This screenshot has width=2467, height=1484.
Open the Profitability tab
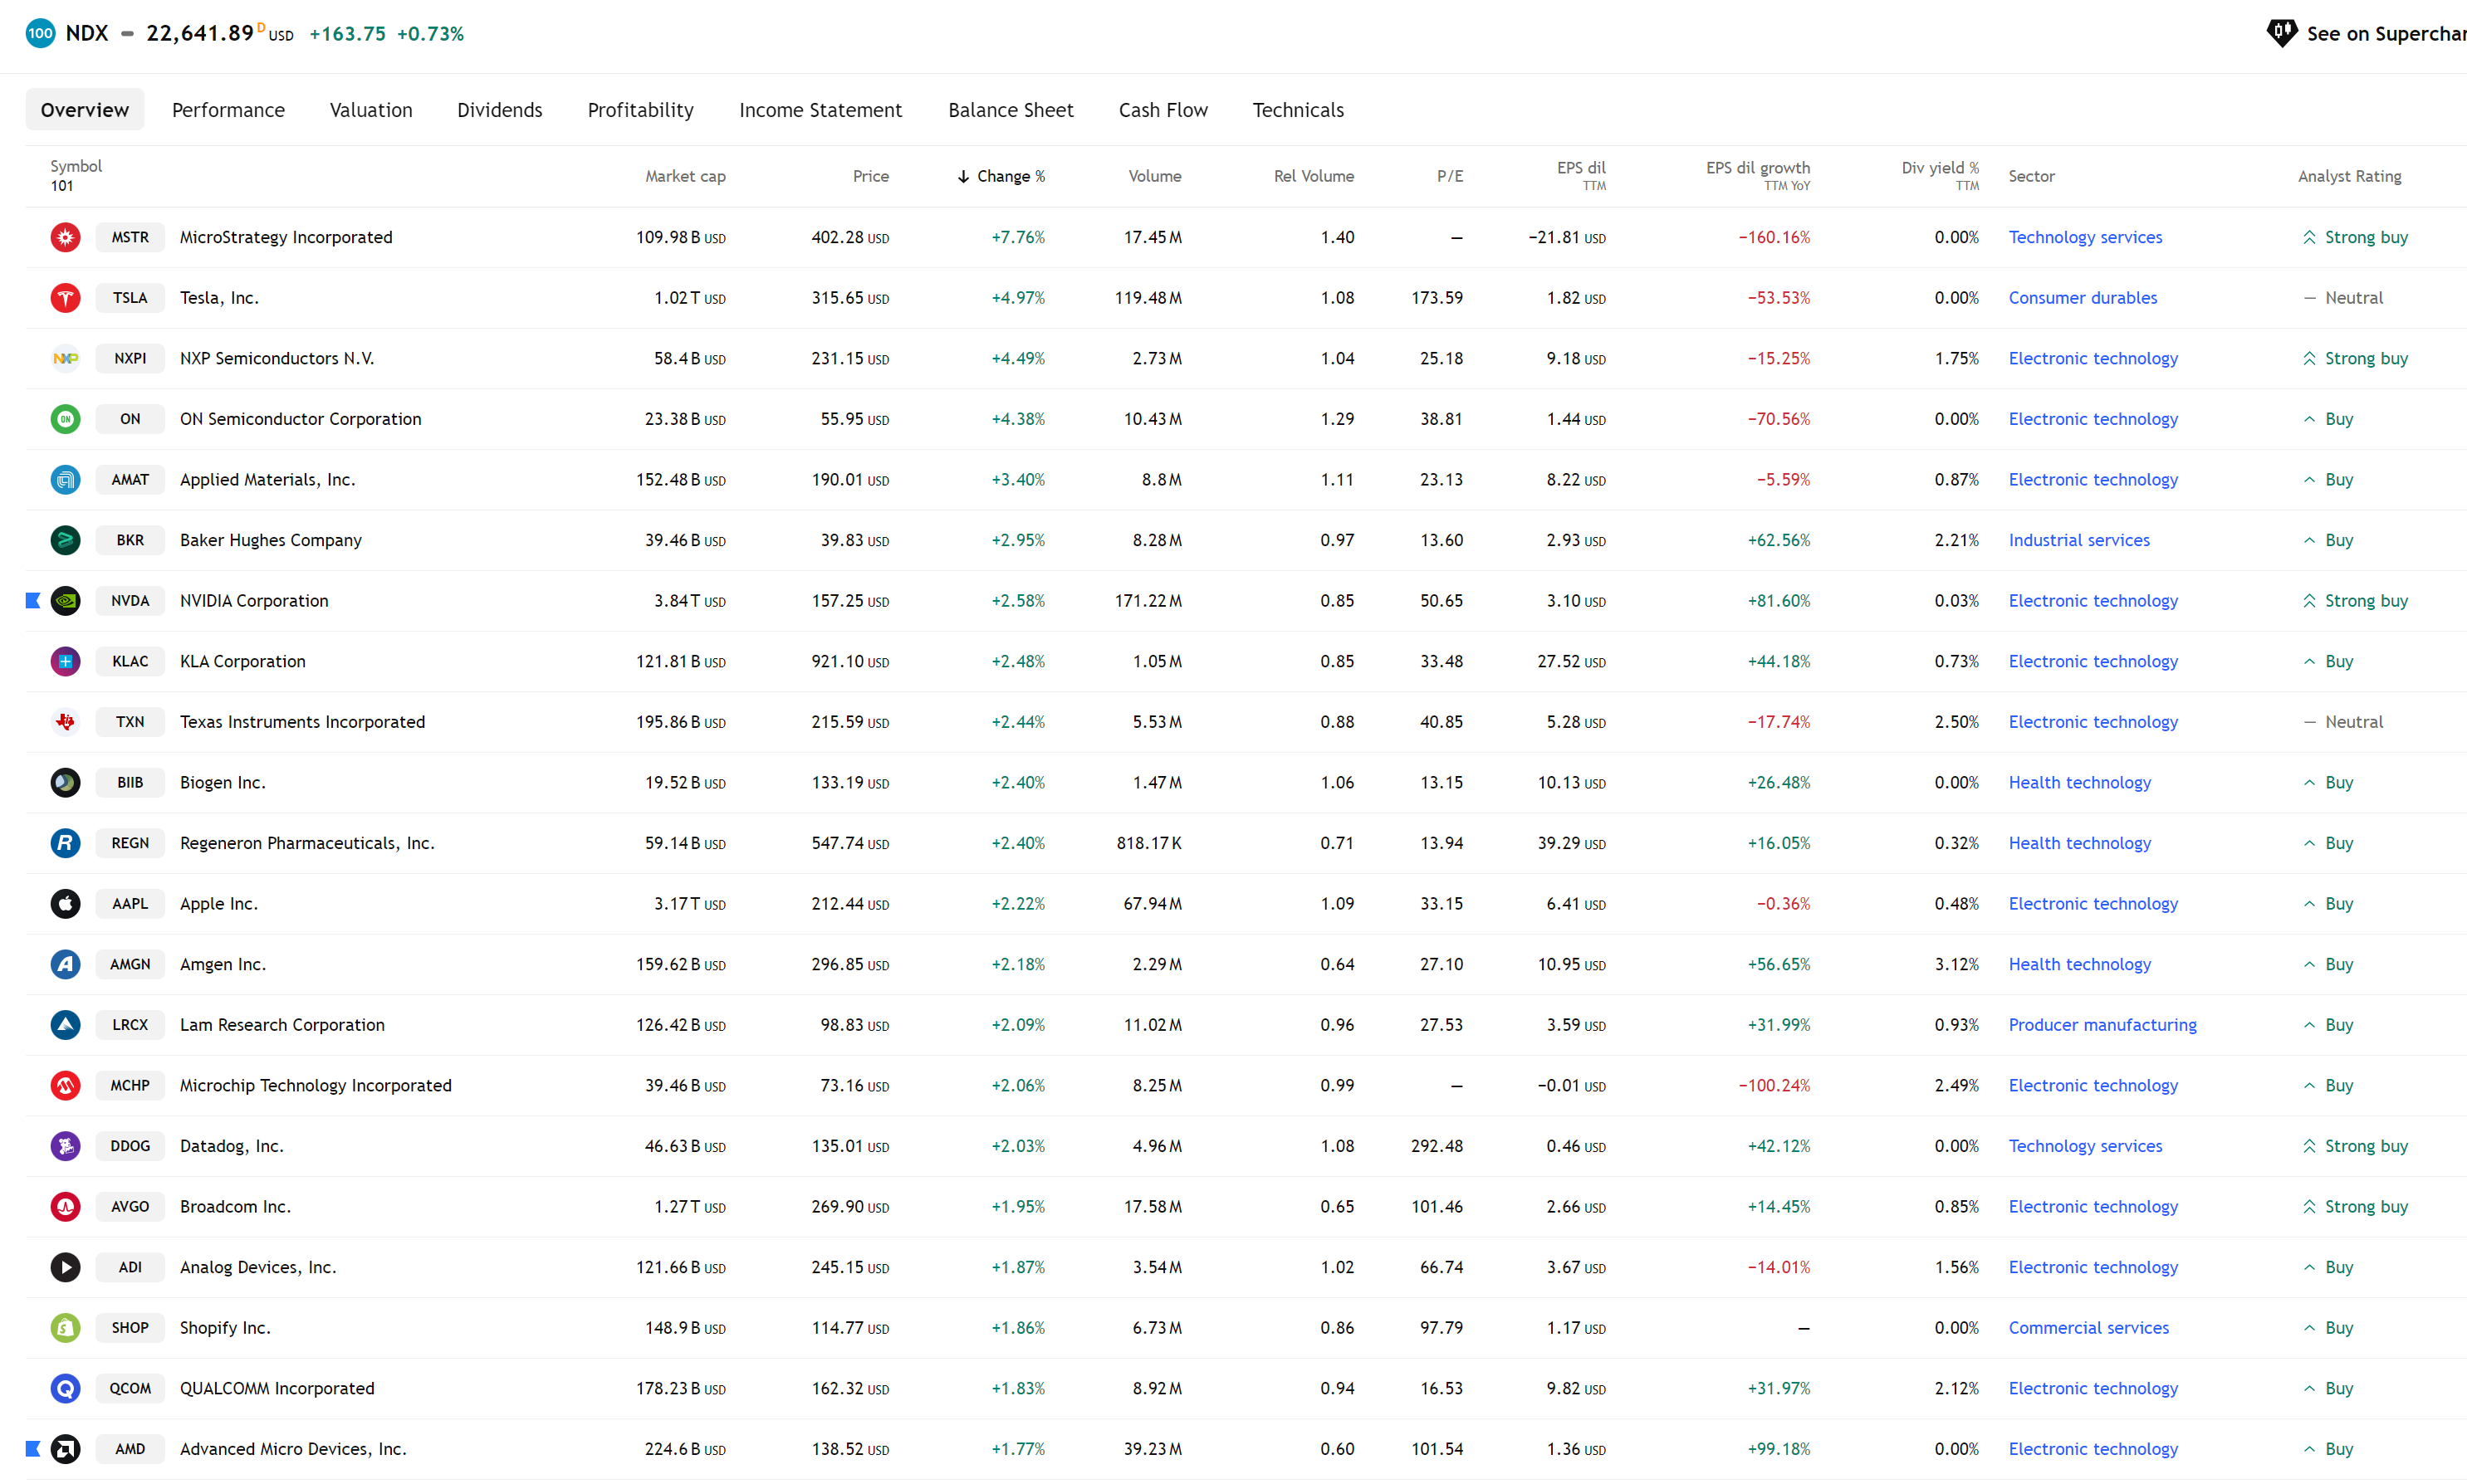tap(640, 110)
